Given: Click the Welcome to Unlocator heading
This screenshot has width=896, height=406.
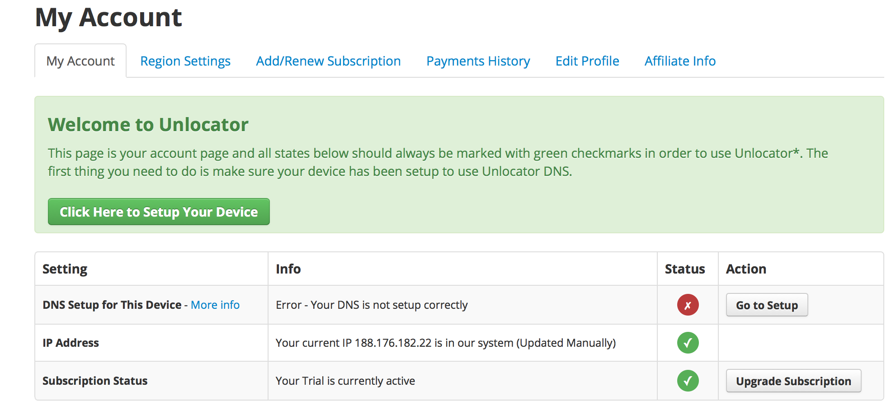Looking at the screenshot, I should pos(148,125).
